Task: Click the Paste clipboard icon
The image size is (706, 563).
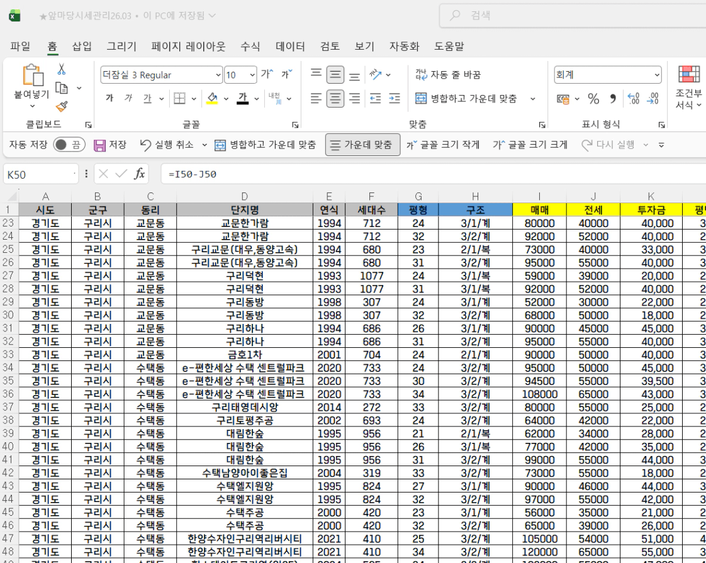Action: tap(32, 75)
